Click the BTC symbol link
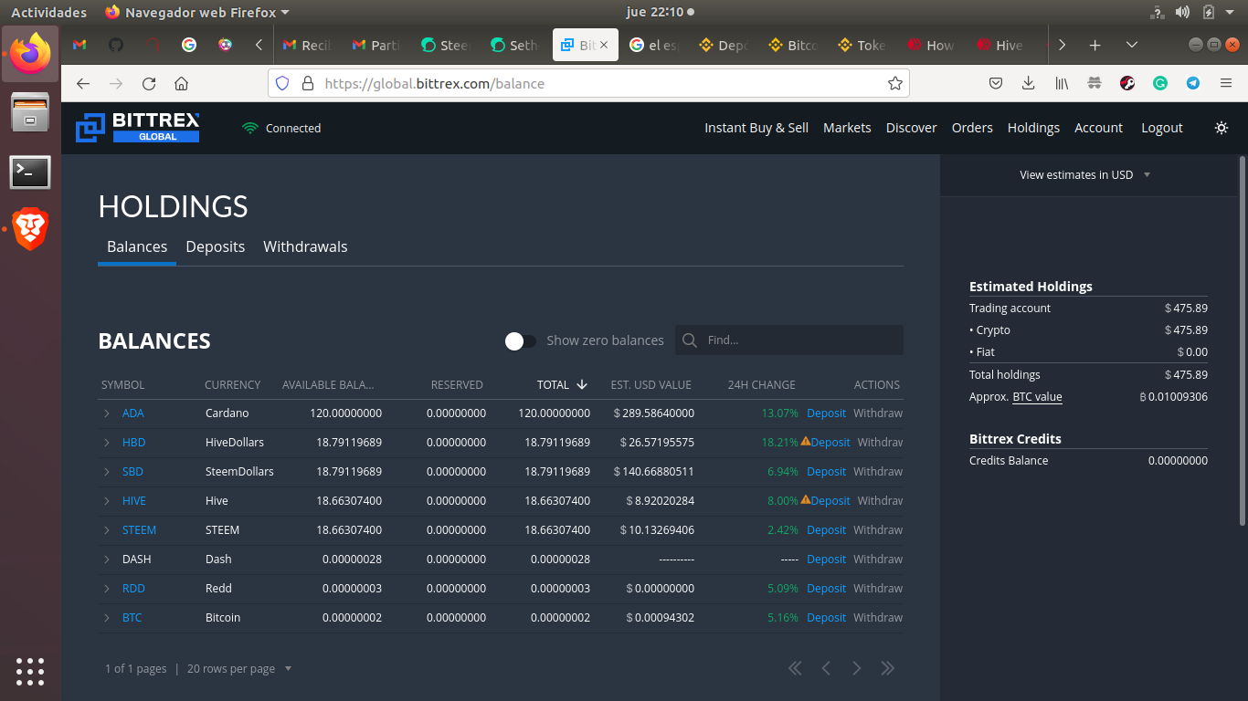 click(x=132, y=618)
